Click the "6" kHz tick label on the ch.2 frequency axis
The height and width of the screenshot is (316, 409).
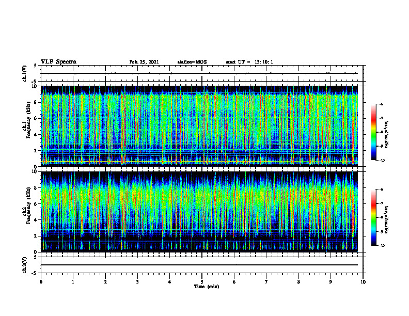36,204
